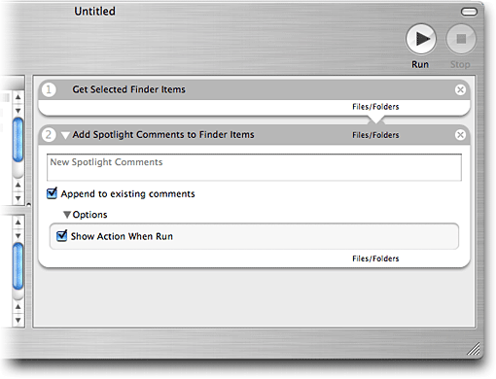Click the step 1 number badge
The width and height of the screenshot is (496, 379).
[x=49, y=89]
